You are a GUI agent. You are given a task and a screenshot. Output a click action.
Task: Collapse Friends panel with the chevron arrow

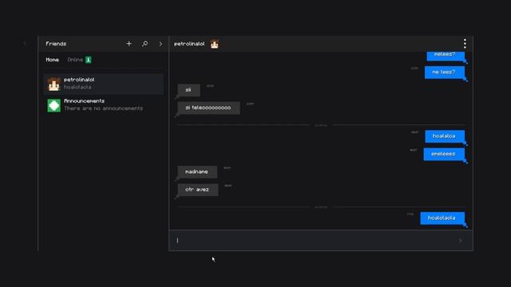160,44
